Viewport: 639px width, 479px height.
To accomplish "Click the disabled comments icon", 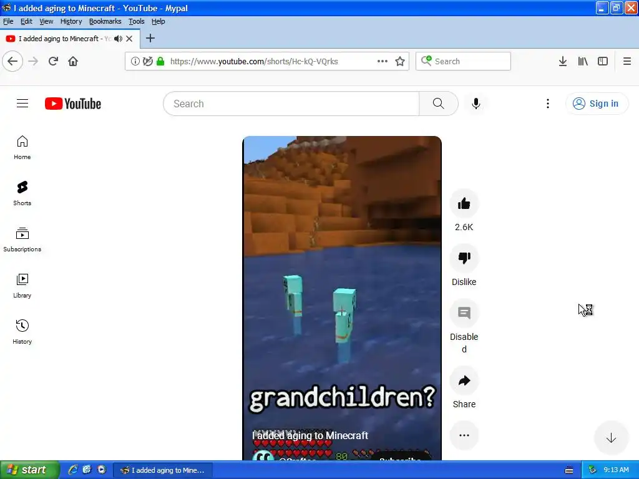I will (x=464, y=313).
